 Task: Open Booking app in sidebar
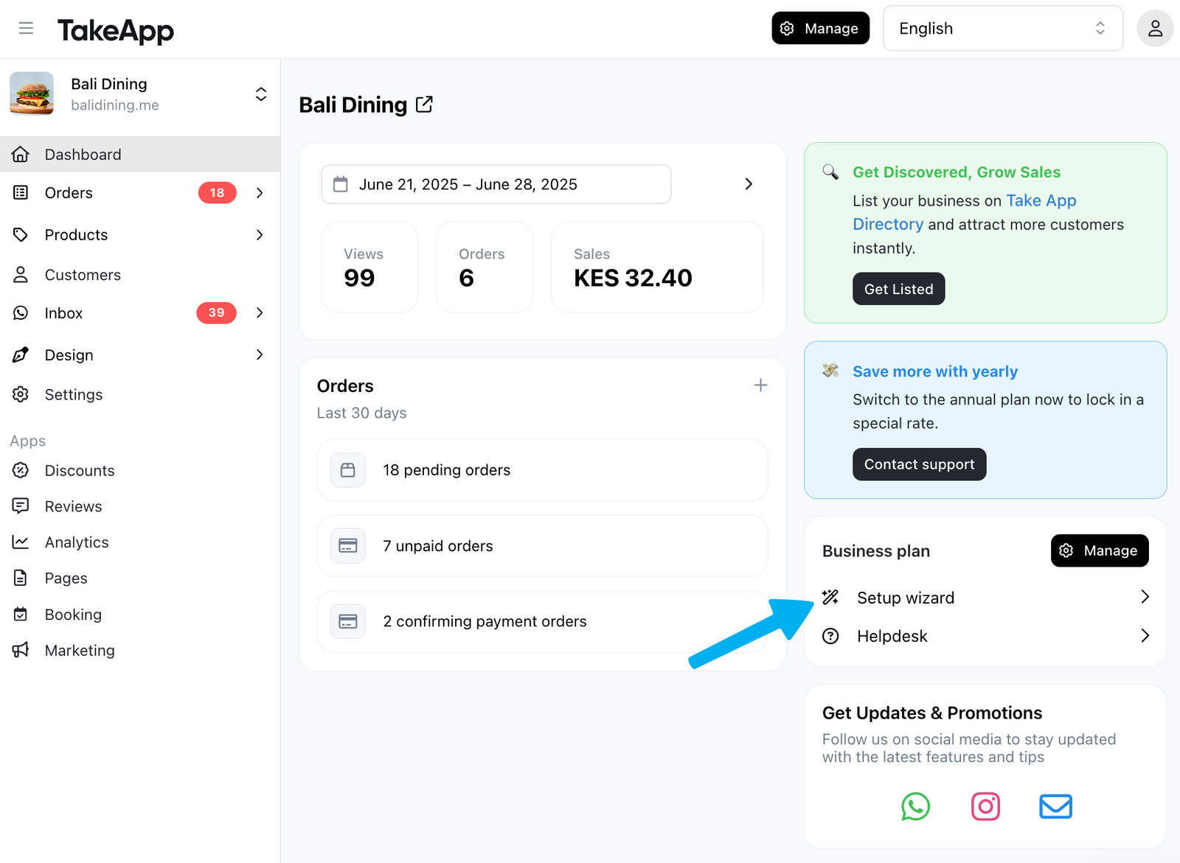coord(140,615)
